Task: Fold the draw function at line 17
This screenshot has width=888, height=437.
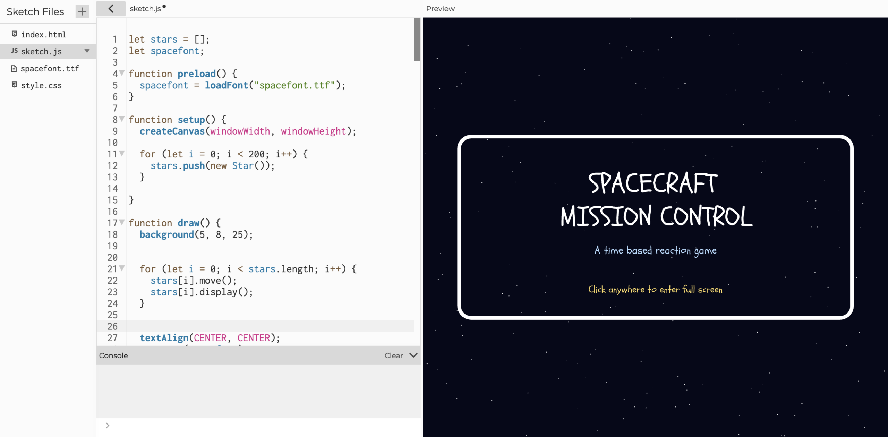Action: (x=122, y=222)
